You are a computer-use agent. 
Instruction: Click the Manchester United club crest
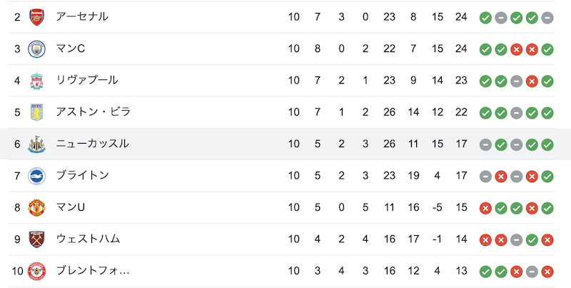click(x=36, y=207)
